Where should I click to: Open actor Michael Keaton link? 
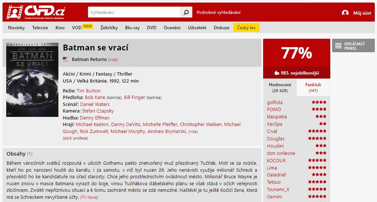coord(92,125)
